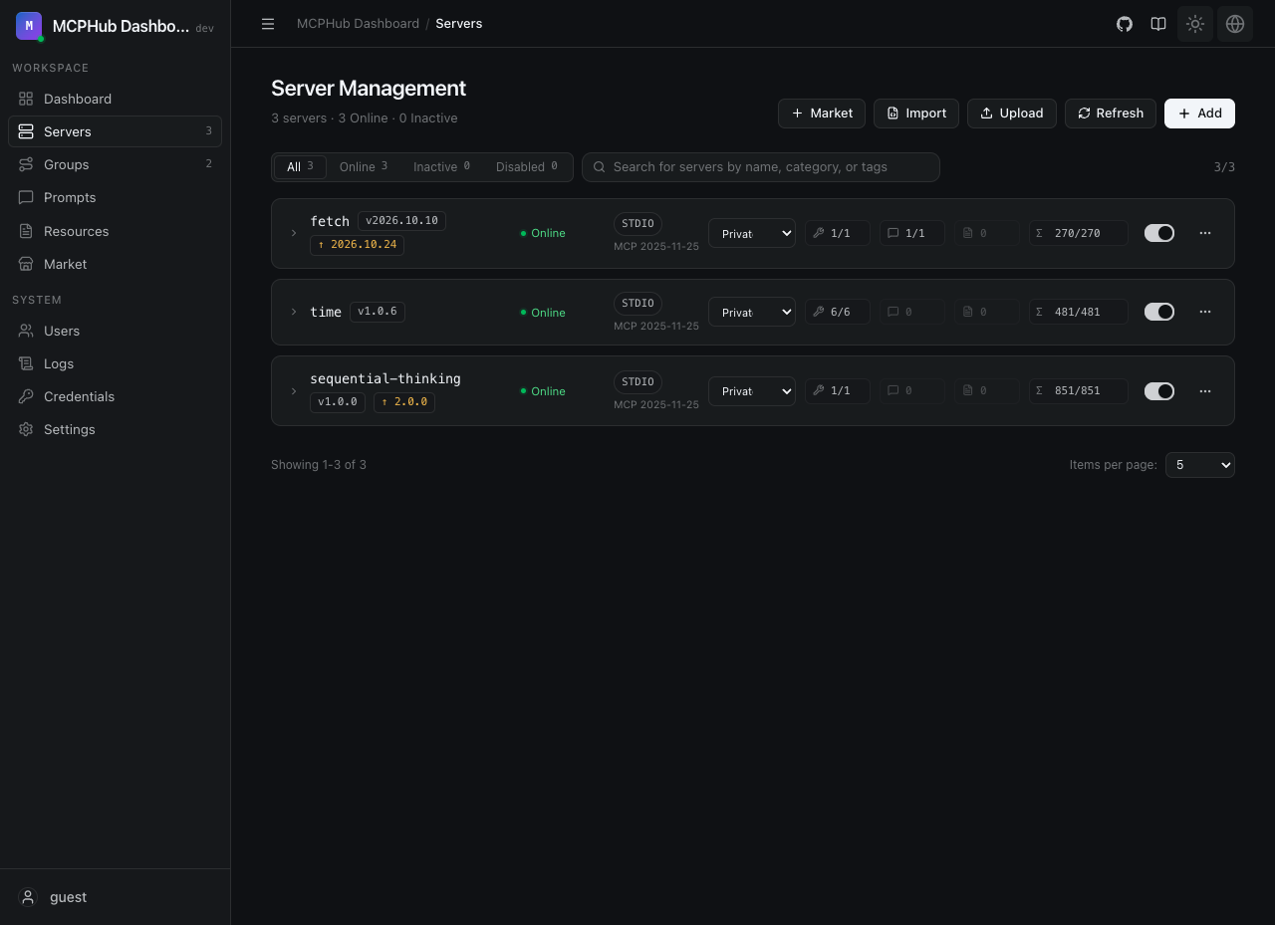Open more options for fetch server
Screen dimensions: 1275x925
click(1205, 233)
